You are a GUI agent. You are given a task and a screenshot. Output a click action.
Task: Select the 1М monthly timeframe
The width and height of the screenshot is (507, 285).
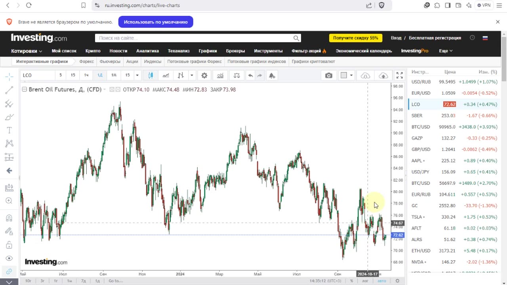[114, 75]
